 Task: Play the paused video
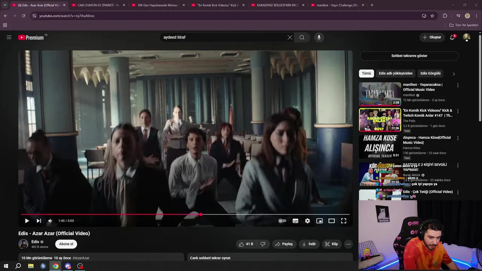27,221
